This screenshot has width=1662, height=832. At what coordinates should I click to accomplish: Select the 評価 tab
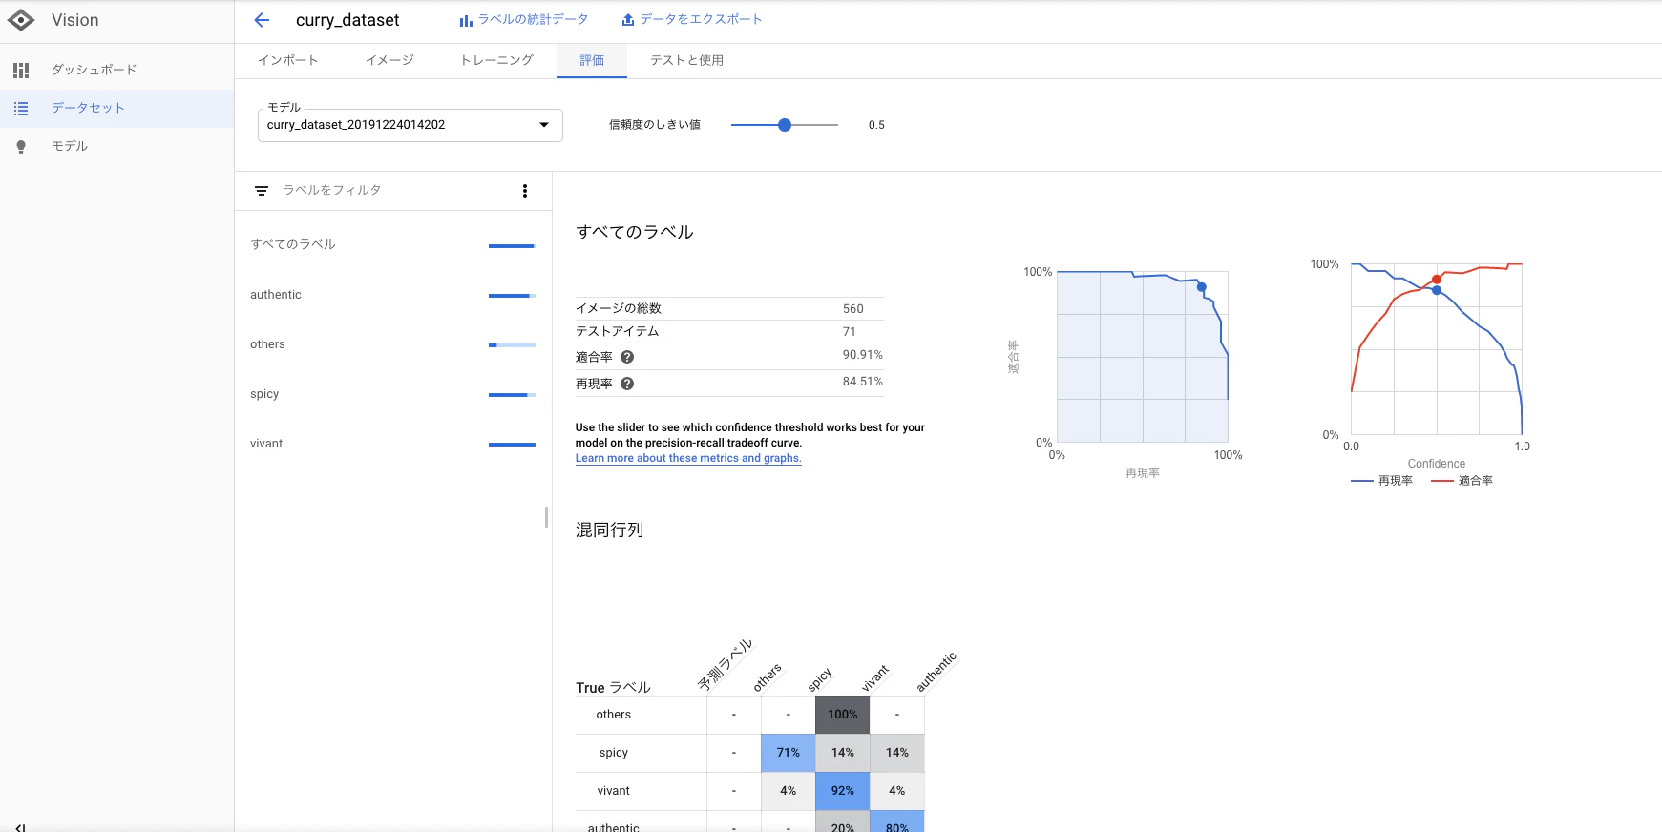click(x=592, y=60)
